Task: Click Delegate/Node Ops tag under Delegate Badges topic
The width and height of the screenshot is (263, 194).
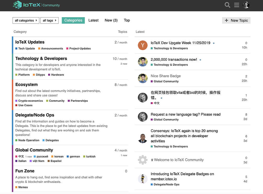Action: [165, 184]
